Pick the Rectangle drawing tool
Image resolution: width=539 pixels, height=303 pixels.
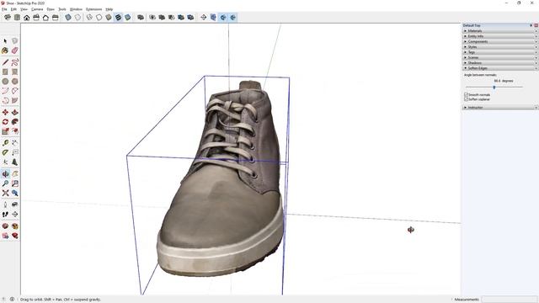pos(5,72)
